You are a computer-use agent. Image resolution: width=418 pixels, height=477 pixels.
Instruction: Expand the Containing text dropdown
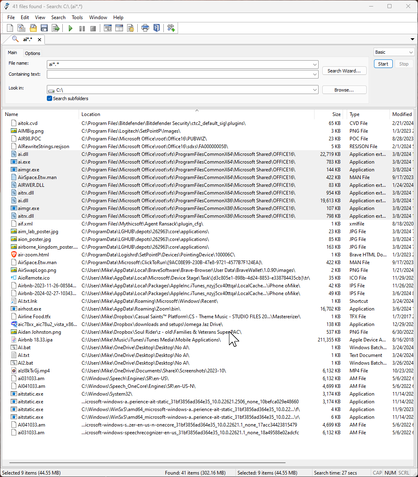[315, 74]
